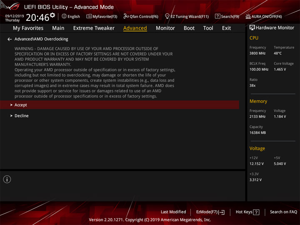The width and height of the screenshot is (300, 225).
Task: Switch to the Monitor tab
Action: [165, 28]
